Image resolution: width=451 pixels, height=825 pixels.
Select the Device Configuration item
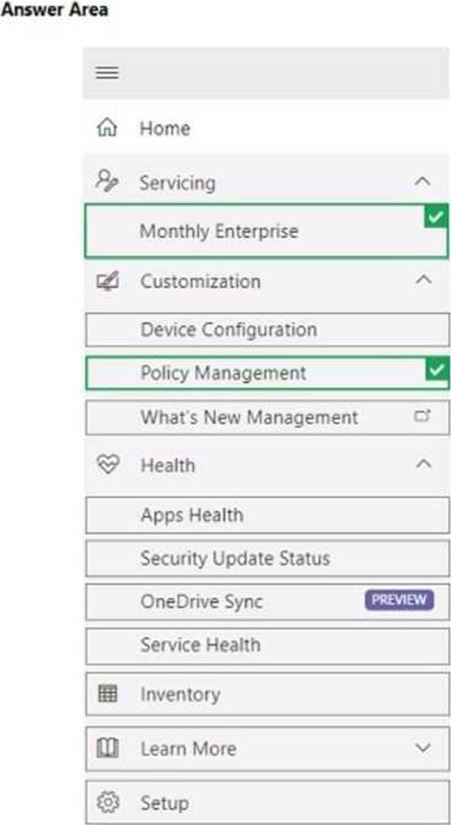coord(268,330)
